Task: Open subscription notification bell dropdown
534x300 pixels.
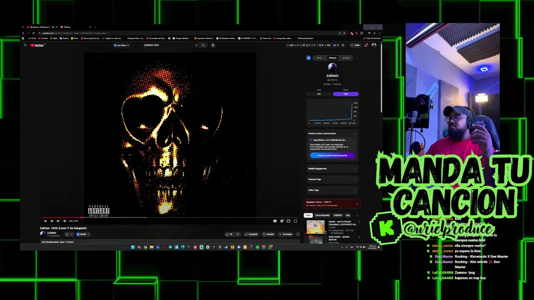Action: (x=68, y=234)
